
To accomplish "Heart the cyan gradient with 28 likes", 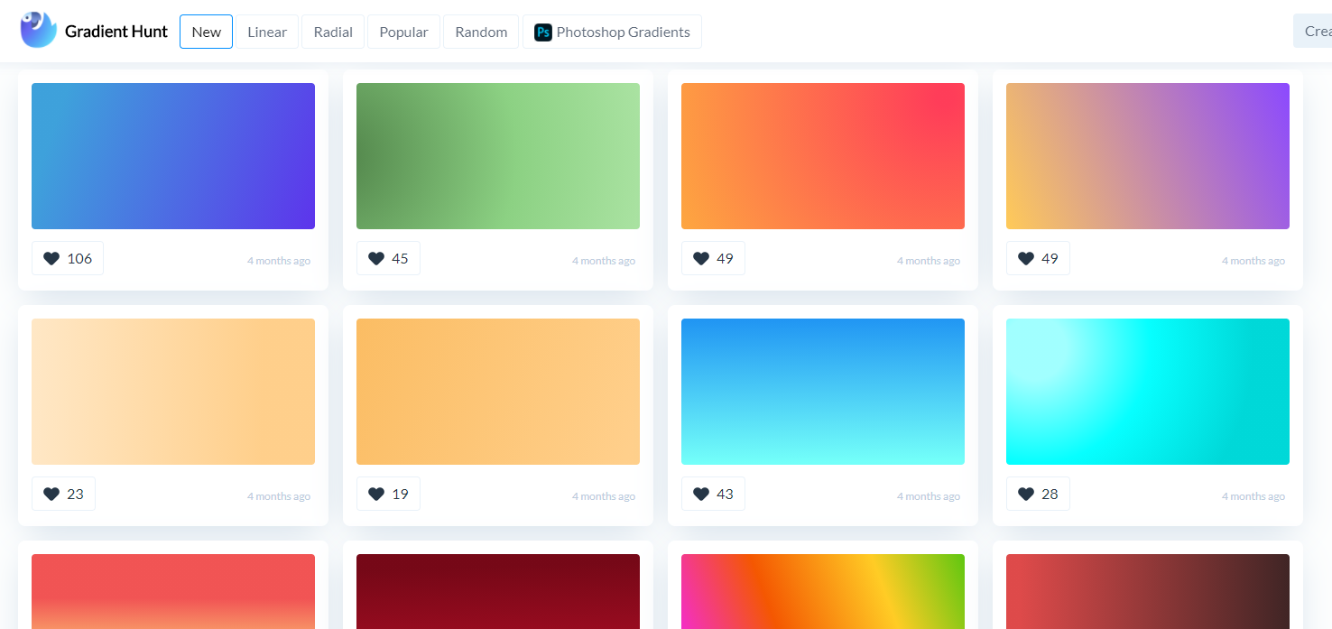I will (1038, 494).
